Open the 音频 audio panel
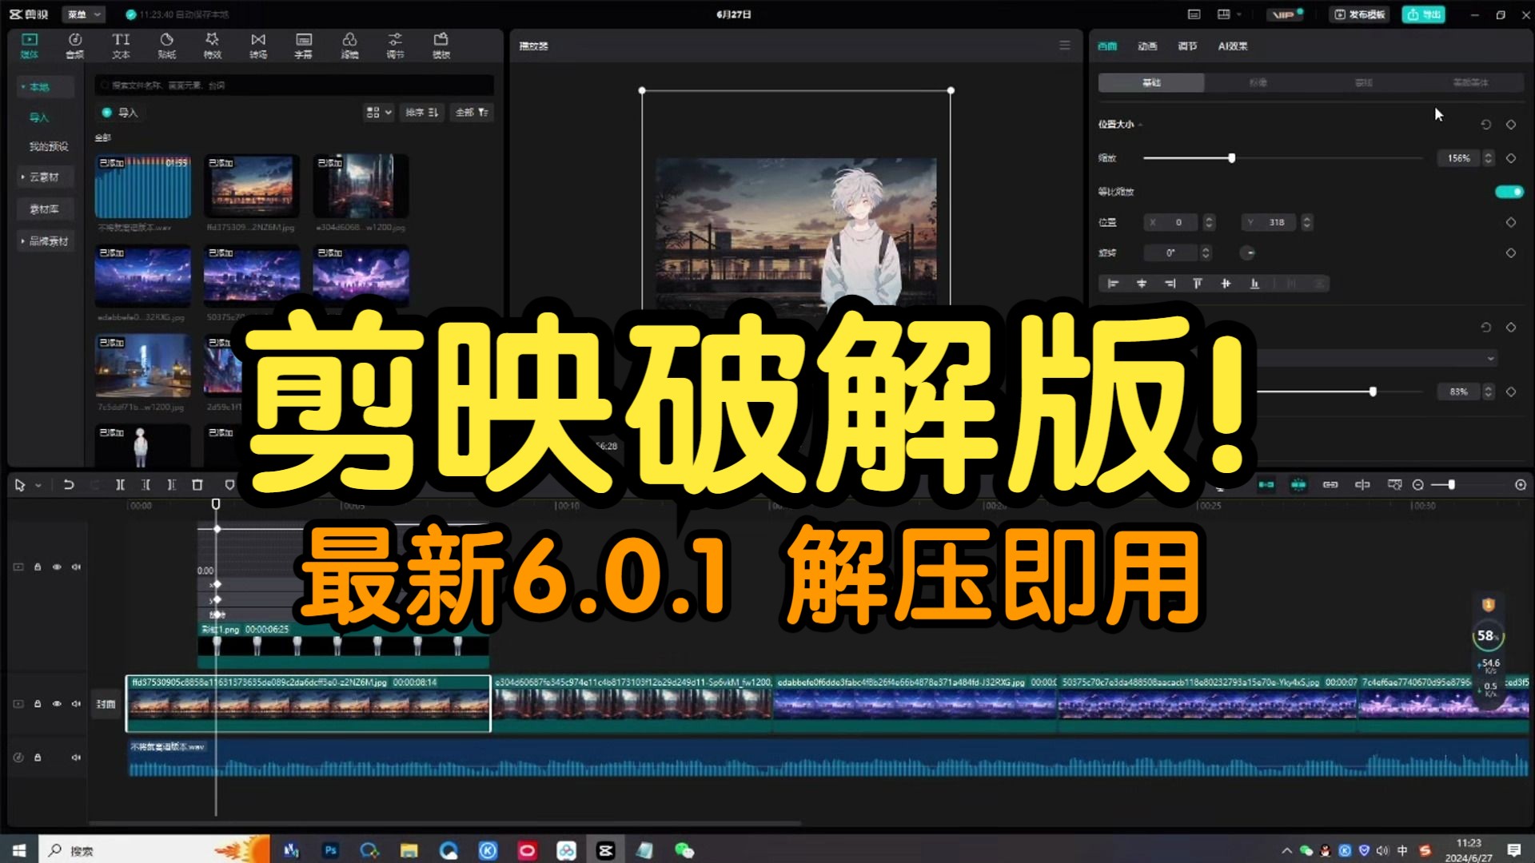1535x863 pixels. 74,46
